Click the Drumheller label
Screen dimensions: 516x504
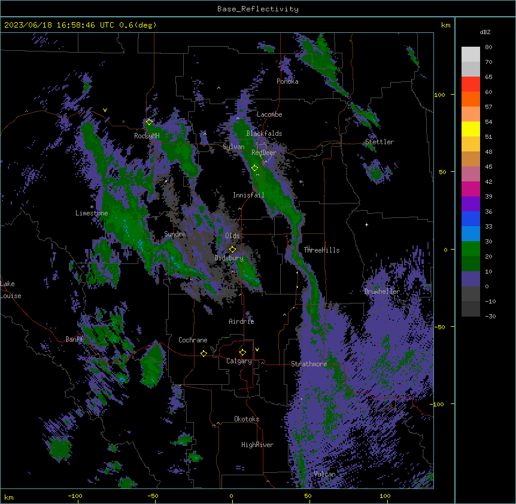pyautogui.click(x=382, y=292)
